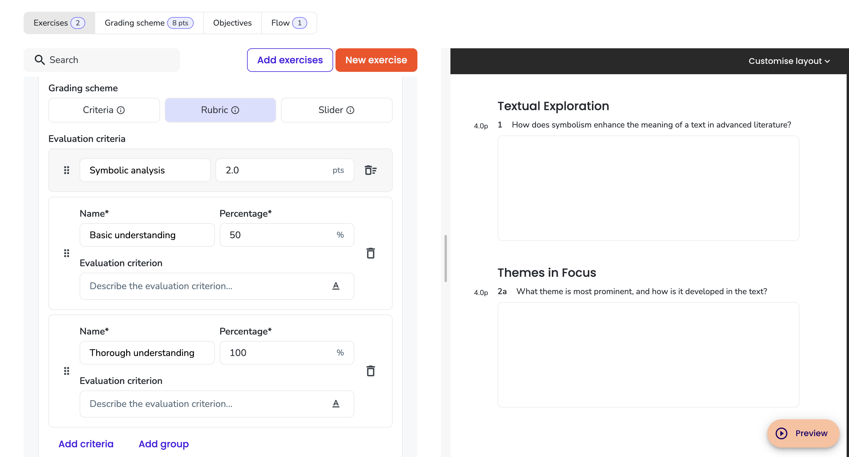Image resolution: width=849 pixels, height=457 pixels.
Task: Open the Objectives tab
Action: [x=232, y=23]
